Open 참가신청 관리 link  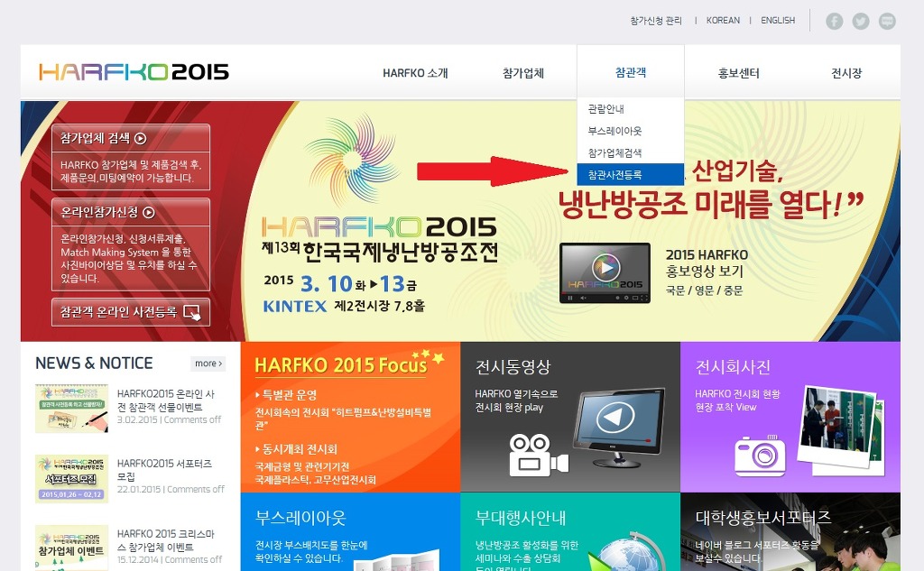coord(656,21)
